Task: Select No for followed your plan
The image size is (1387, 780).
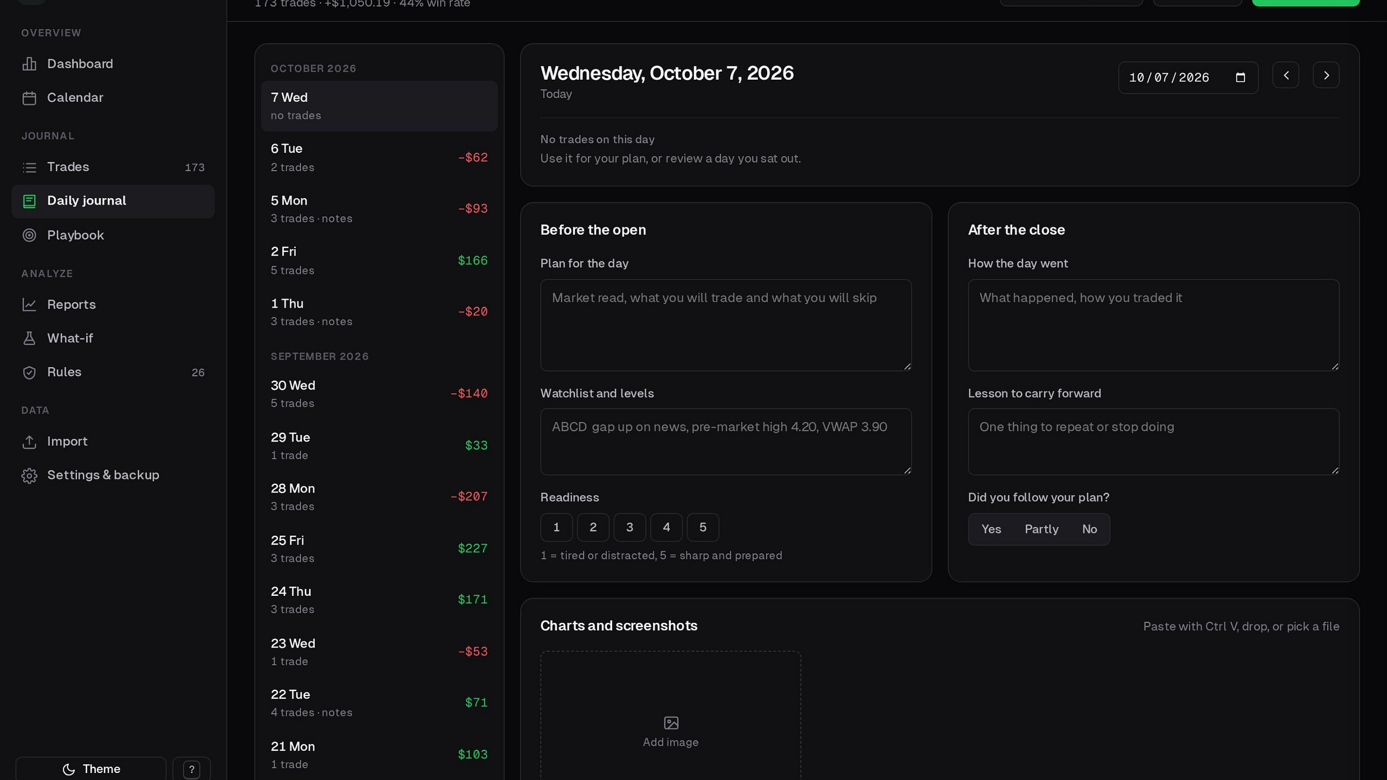Action: coord(1090,529)
